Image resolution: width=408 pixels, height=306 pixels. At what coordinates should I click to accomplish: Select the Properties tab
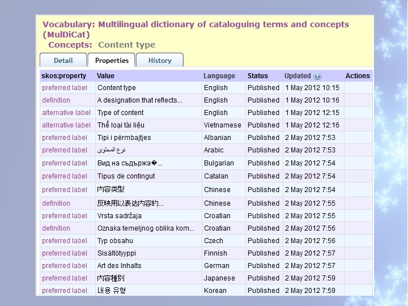(x=112, y=61)
